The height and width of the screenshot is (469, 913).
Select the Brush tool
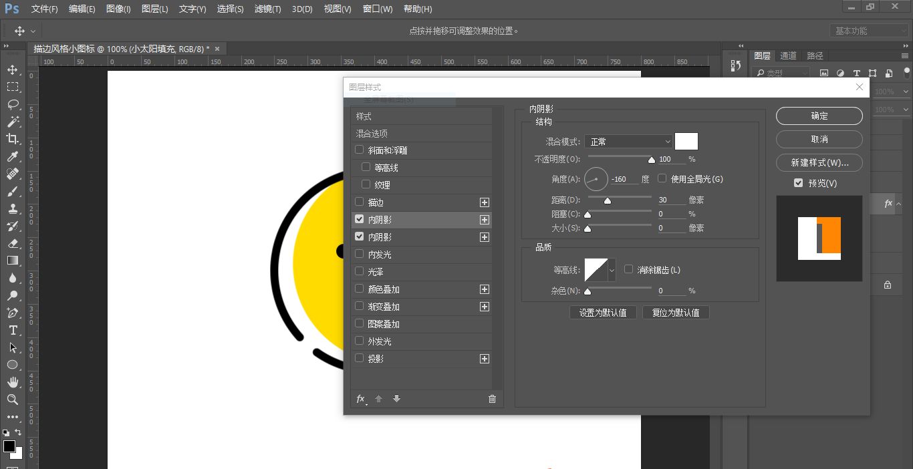point(13,191)
